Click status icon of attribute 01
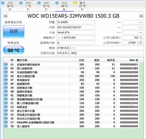 (x=6, y=64)
